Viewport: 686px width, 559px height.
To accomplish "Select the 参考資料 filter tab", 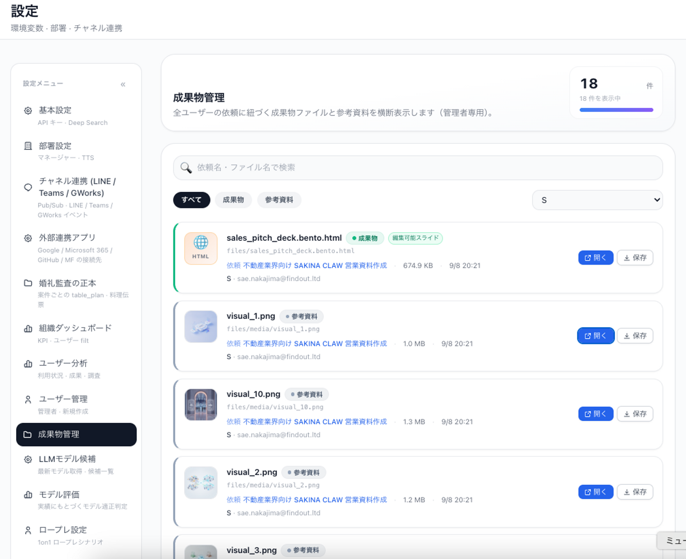I will click(x=279, y=200).
